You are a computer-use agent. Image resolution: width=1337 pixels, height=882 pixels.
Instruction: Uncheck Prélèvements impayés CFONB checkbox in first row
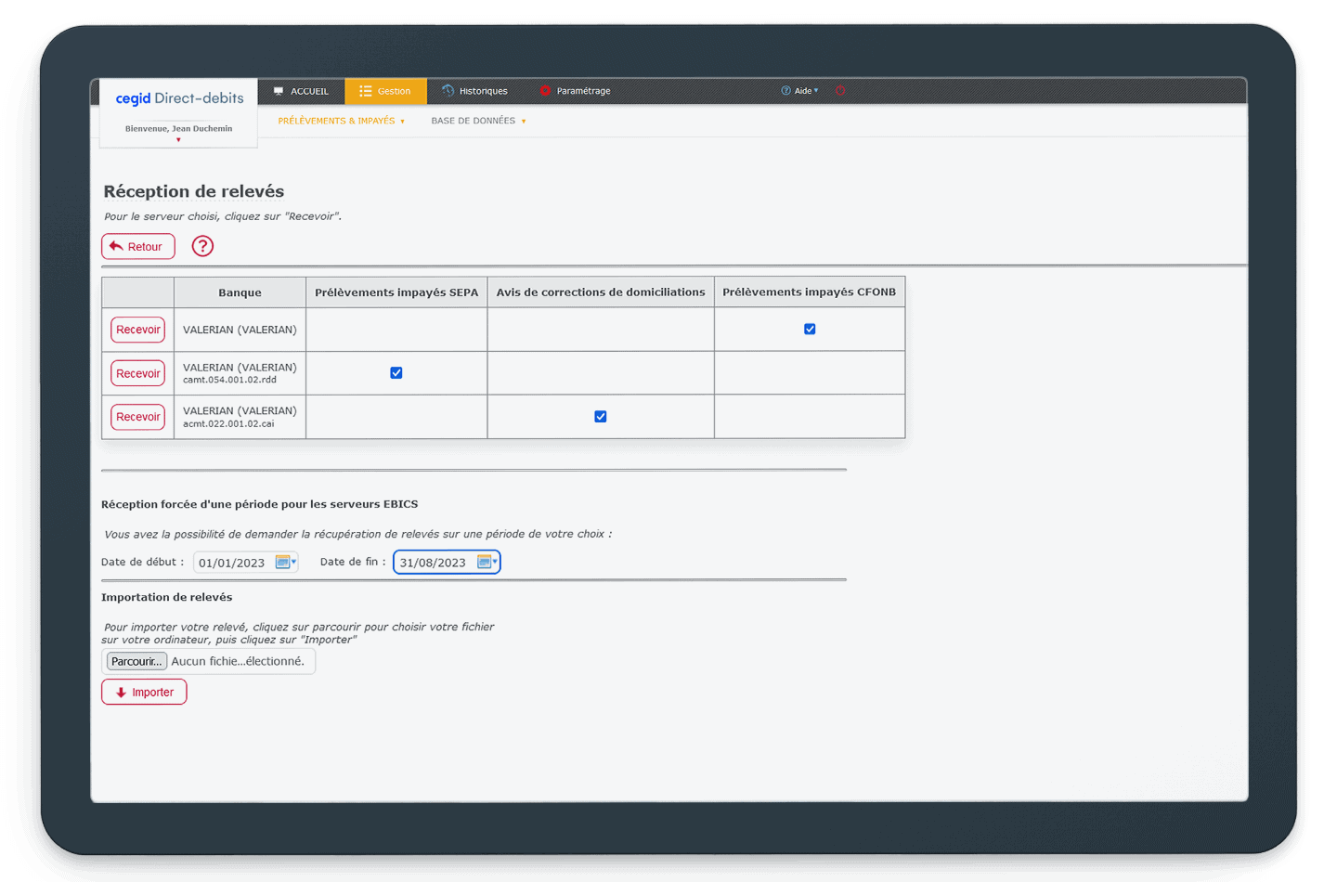[x=810, y=330]
